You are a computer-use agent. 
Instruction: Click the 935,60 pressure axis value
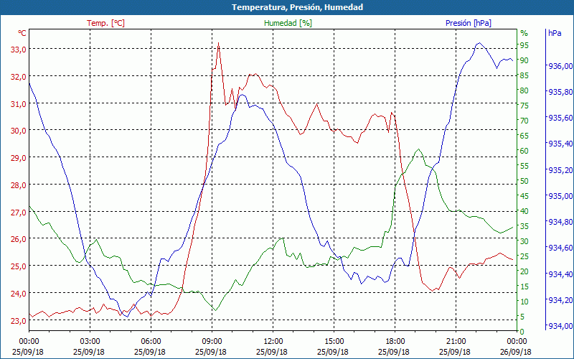[x=559, y=118]
